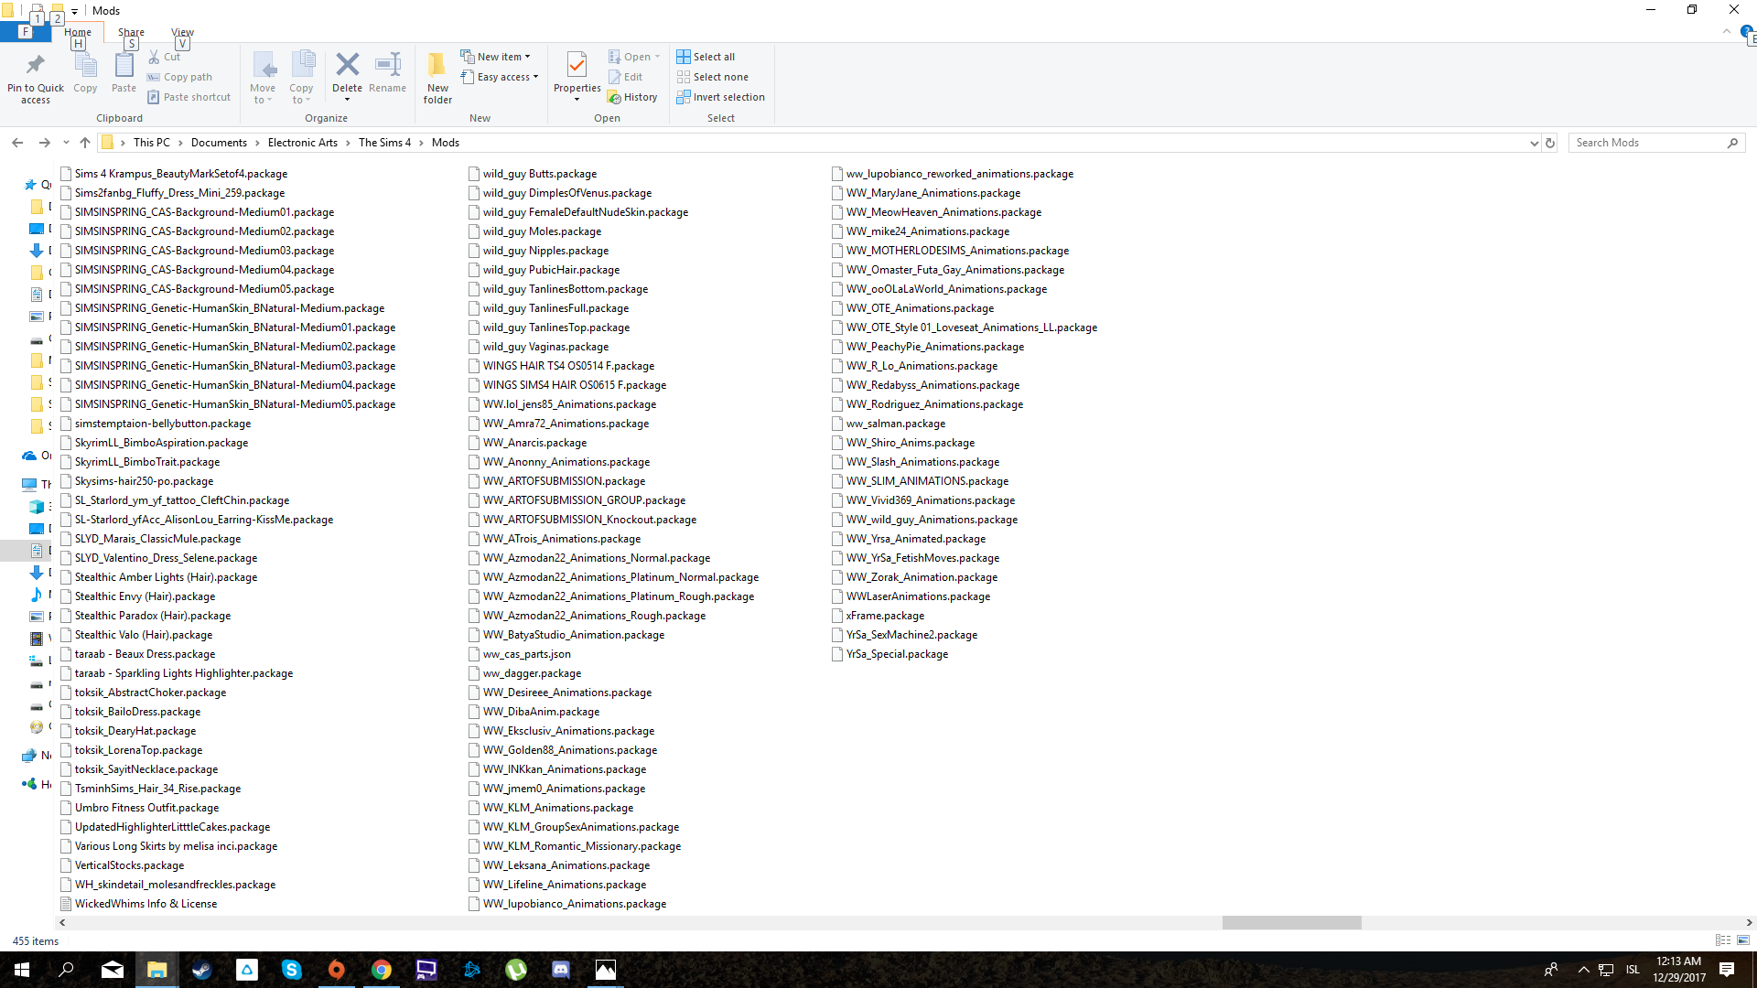The width and height of the screenshot is (1757, 988).
Task: Click the scroll left arrow of file list
Action: (x=62, y=923)
